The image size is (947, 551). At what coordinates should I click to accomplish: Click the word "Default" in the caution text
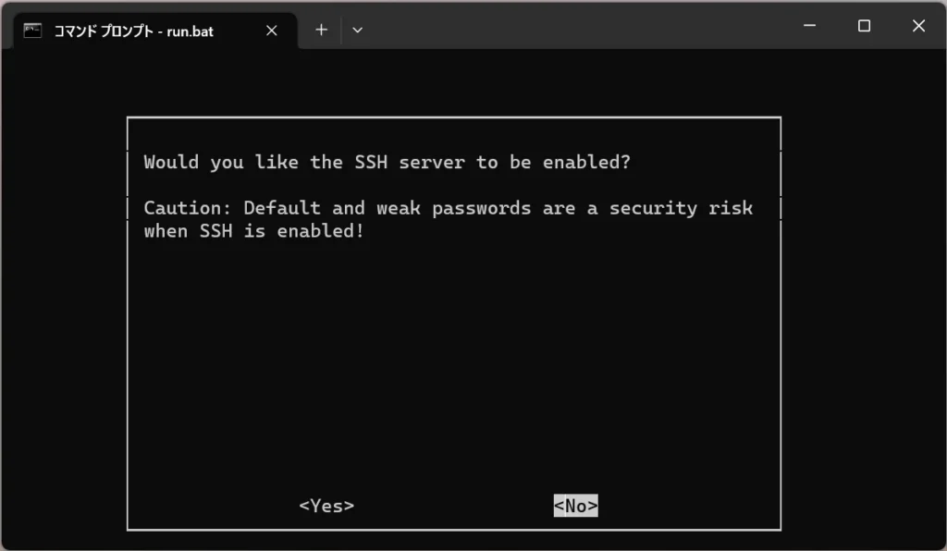[277, 208]
